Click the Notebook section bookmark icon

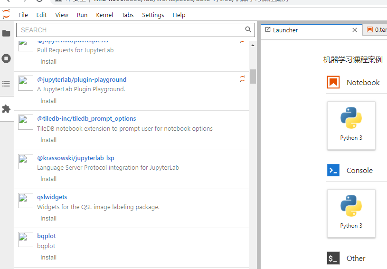click(333, 82)
